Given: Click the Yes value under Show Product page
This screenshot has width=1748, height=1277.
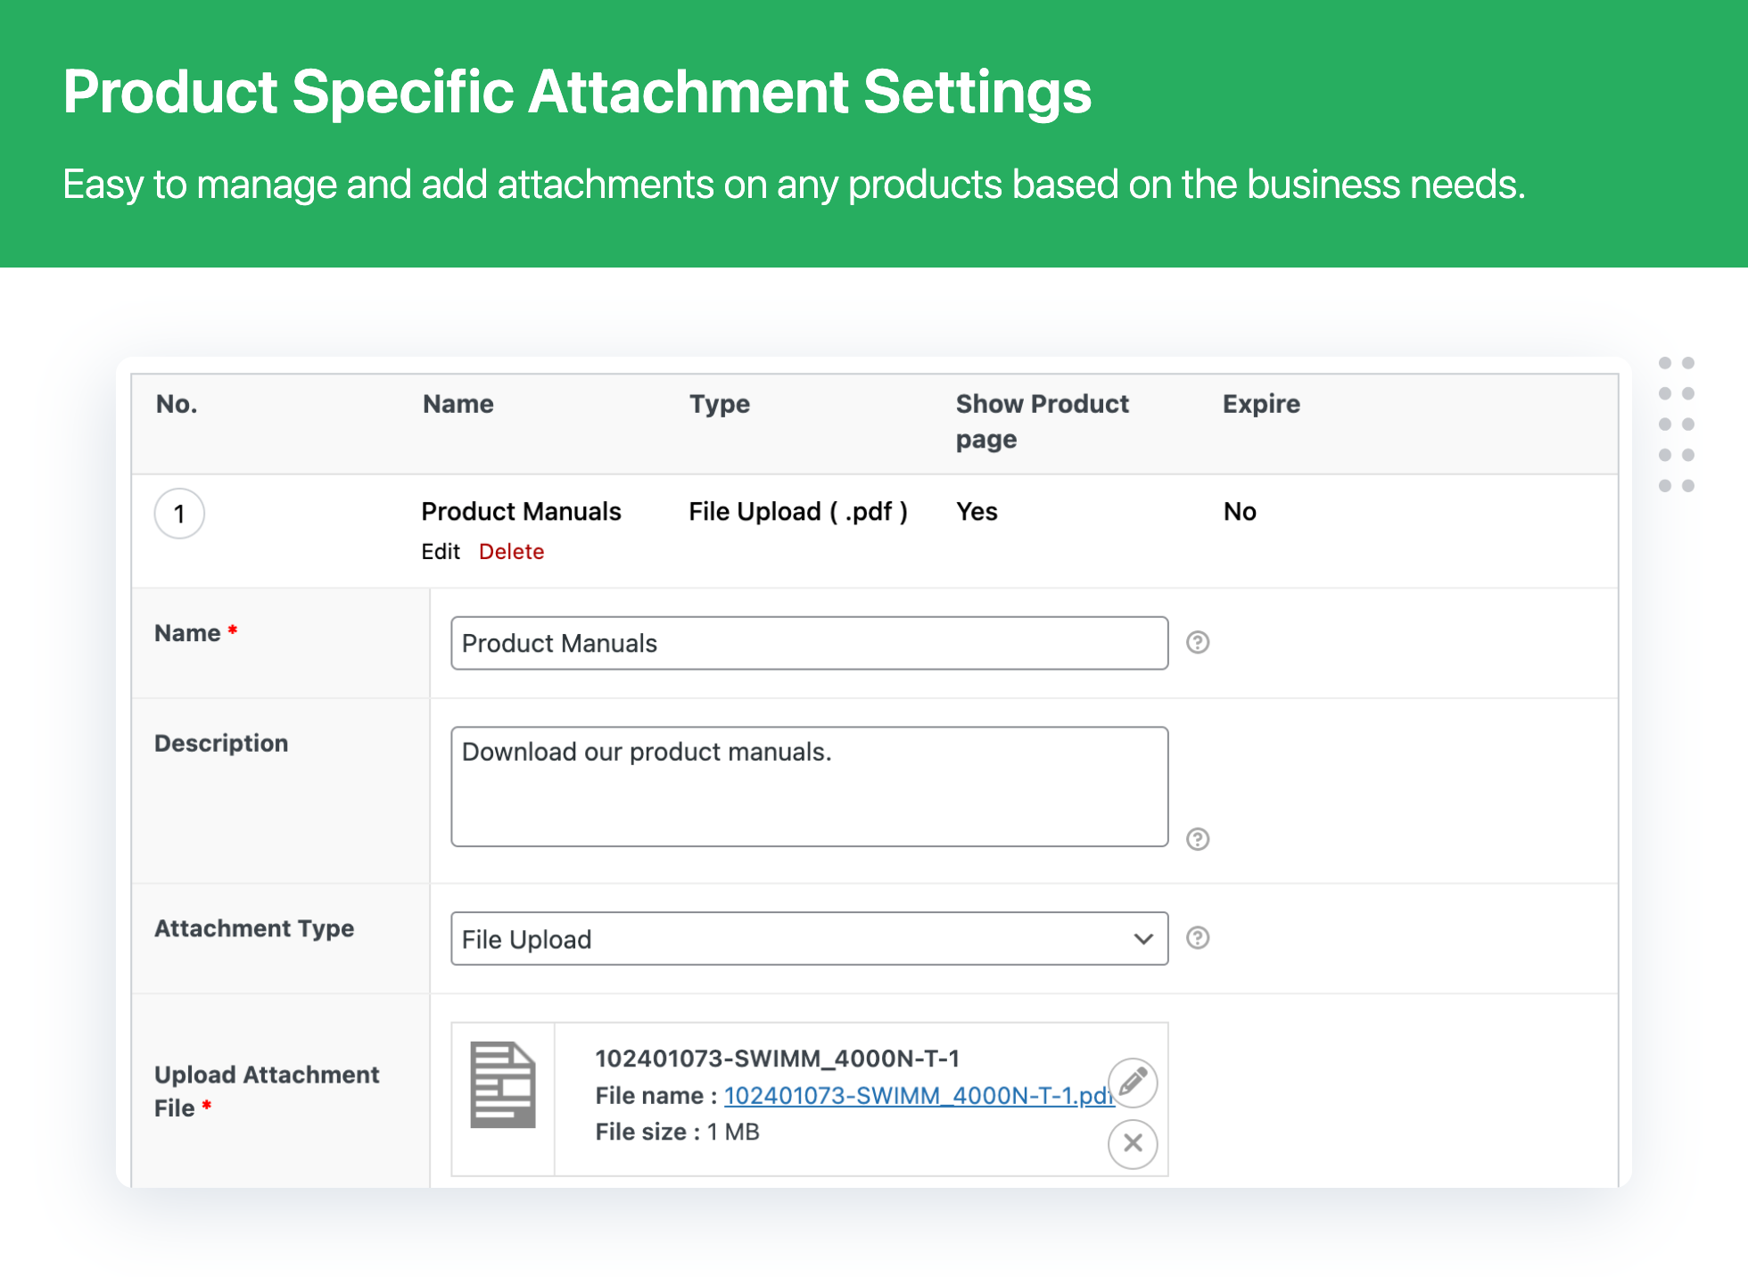Looking at the screenshot, I should tap(977, 511).
